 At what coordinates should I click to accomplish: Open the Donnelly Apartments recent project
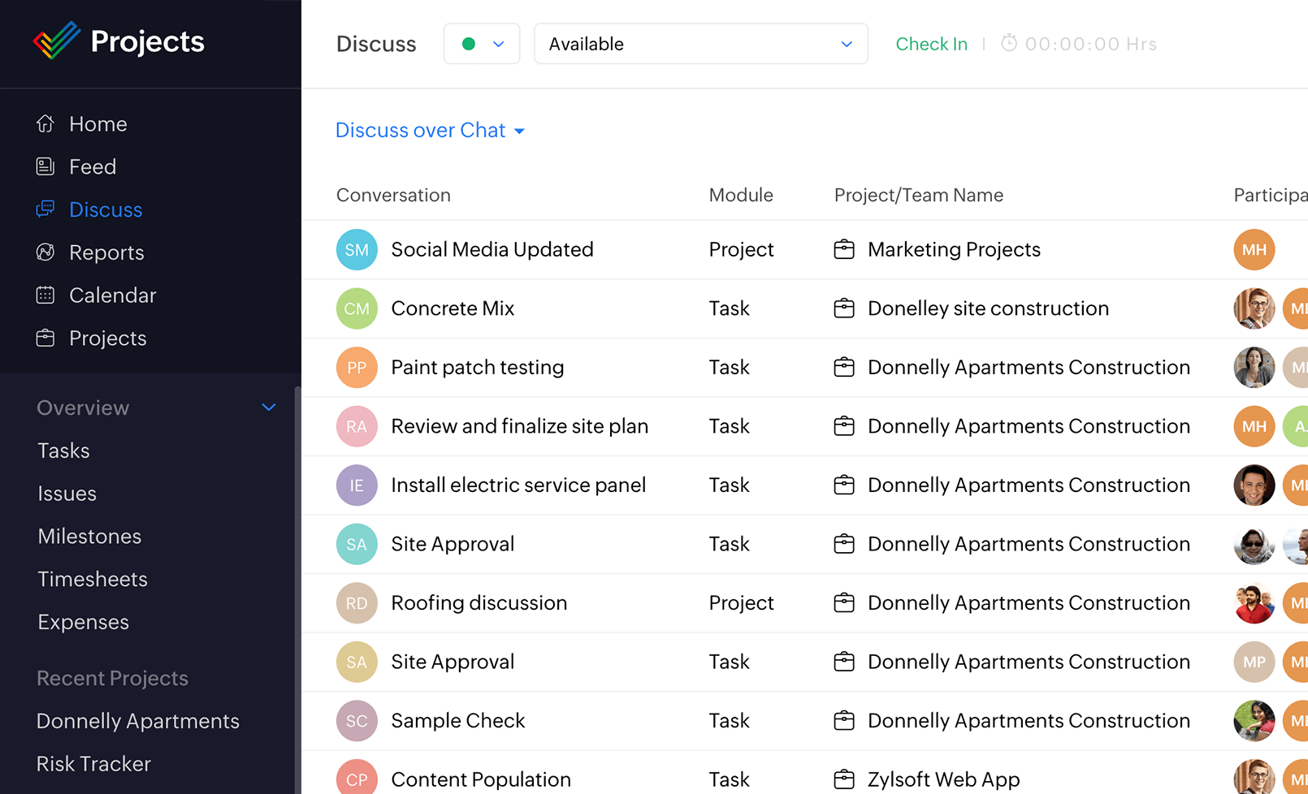click(x=138, y=721)
